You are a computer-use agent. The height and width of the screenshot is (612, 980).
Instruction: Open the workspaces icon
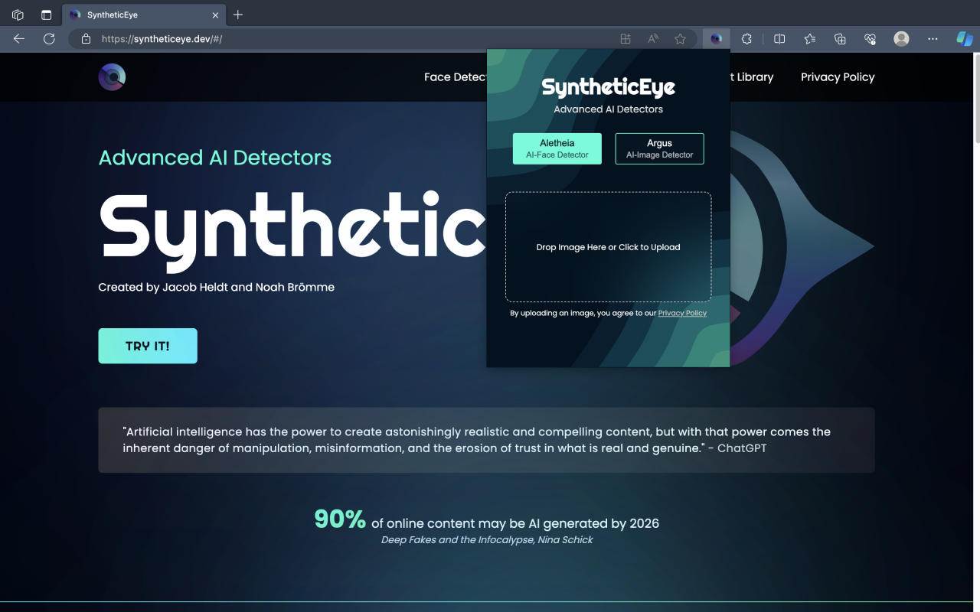[x=18, y=15]
